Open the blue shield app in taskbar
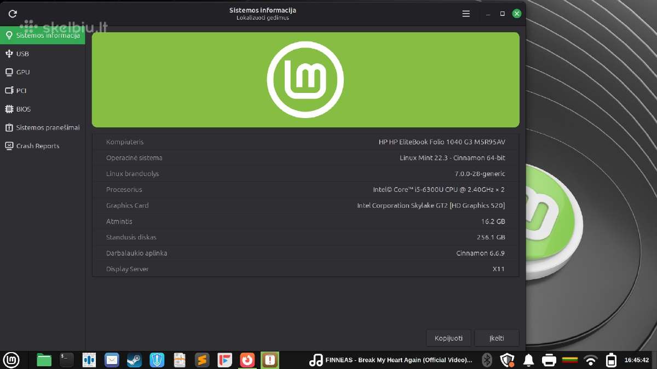Viewport: 657px width, 369px height. click(x=157, y=360)
